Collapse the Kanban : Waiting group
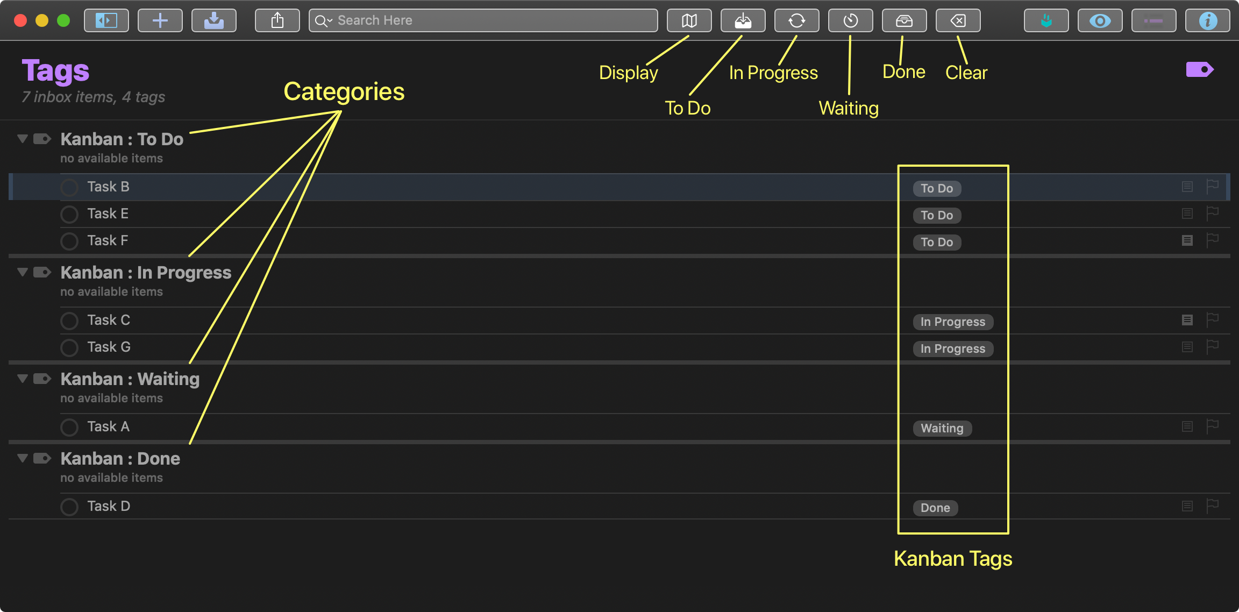This screenshot has height=612, width=1239. click(x=23, y=379)
